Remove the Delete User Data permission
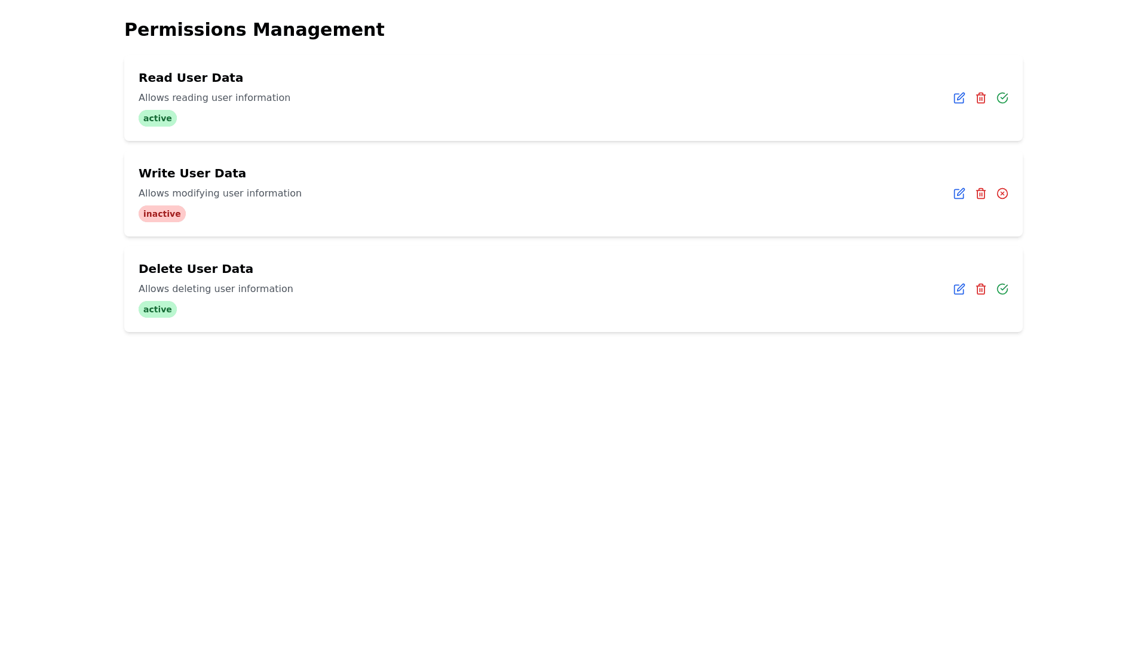The height and width of the screenshot is (645, 1147). [980, 289]
